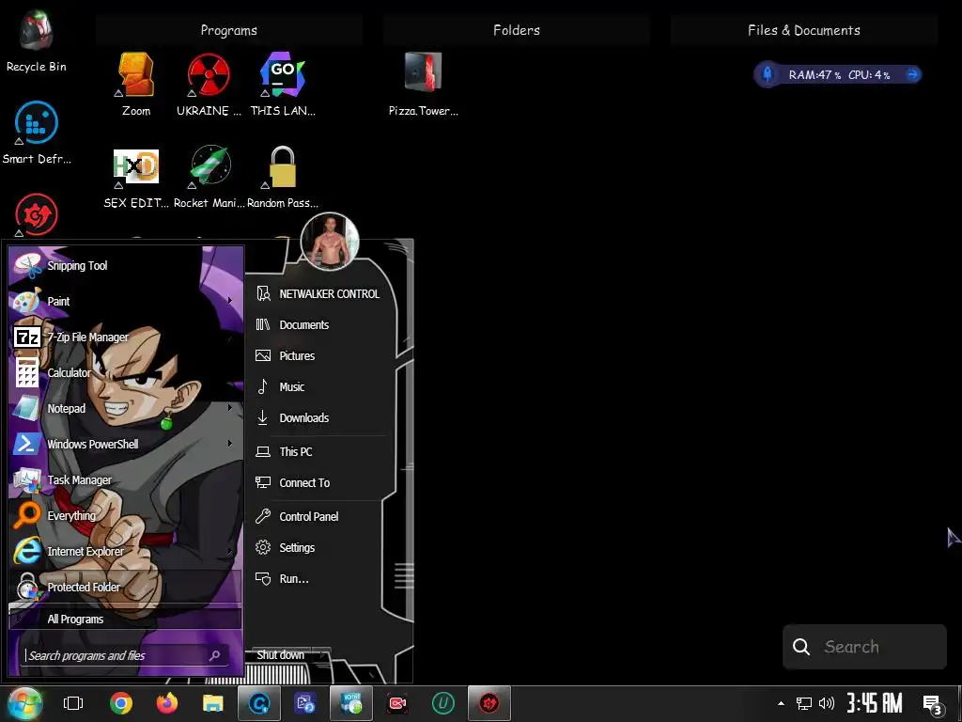Viewport: 962px width, 722px height.
Task: Open the UKRAINE radiation-symbol shortcut
Action: coord(209,84)
